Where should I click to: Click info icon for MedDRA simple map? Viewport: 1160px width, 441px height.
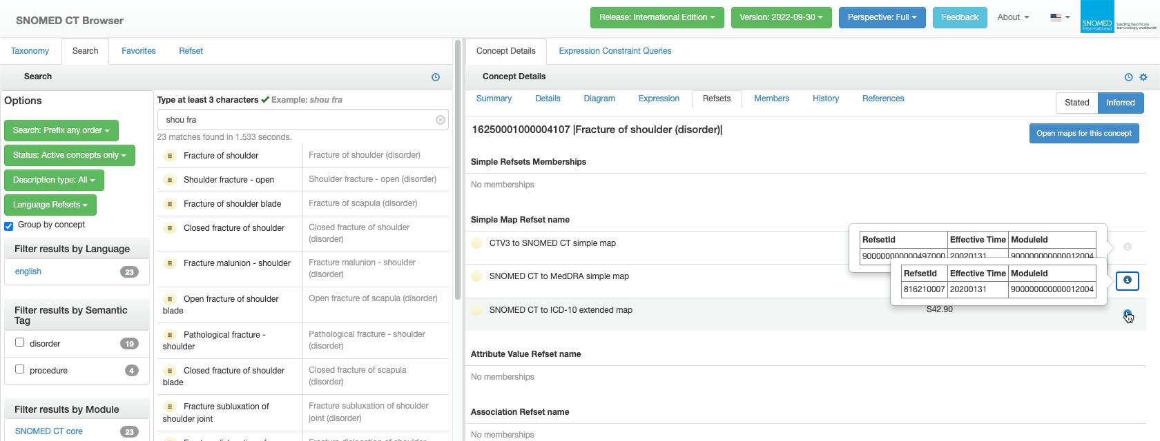(1128, 280)
